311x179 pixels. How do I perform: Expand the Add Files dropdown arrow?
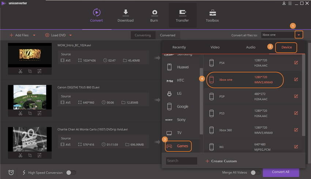[x=34, y=35]
